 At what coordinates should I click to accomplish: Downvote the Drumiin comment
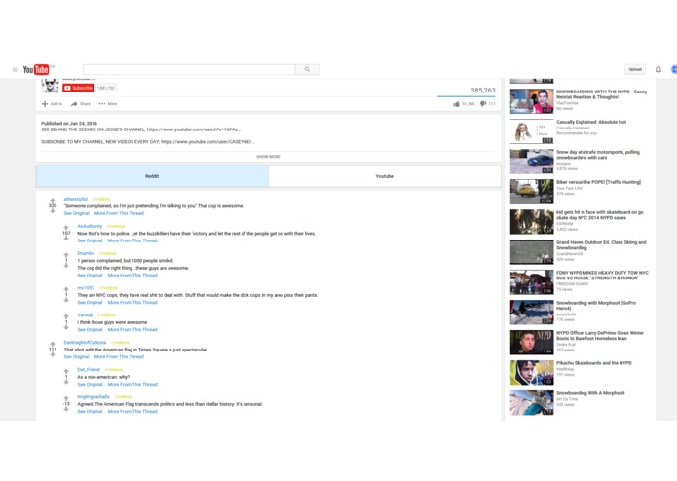click(66, 266)
